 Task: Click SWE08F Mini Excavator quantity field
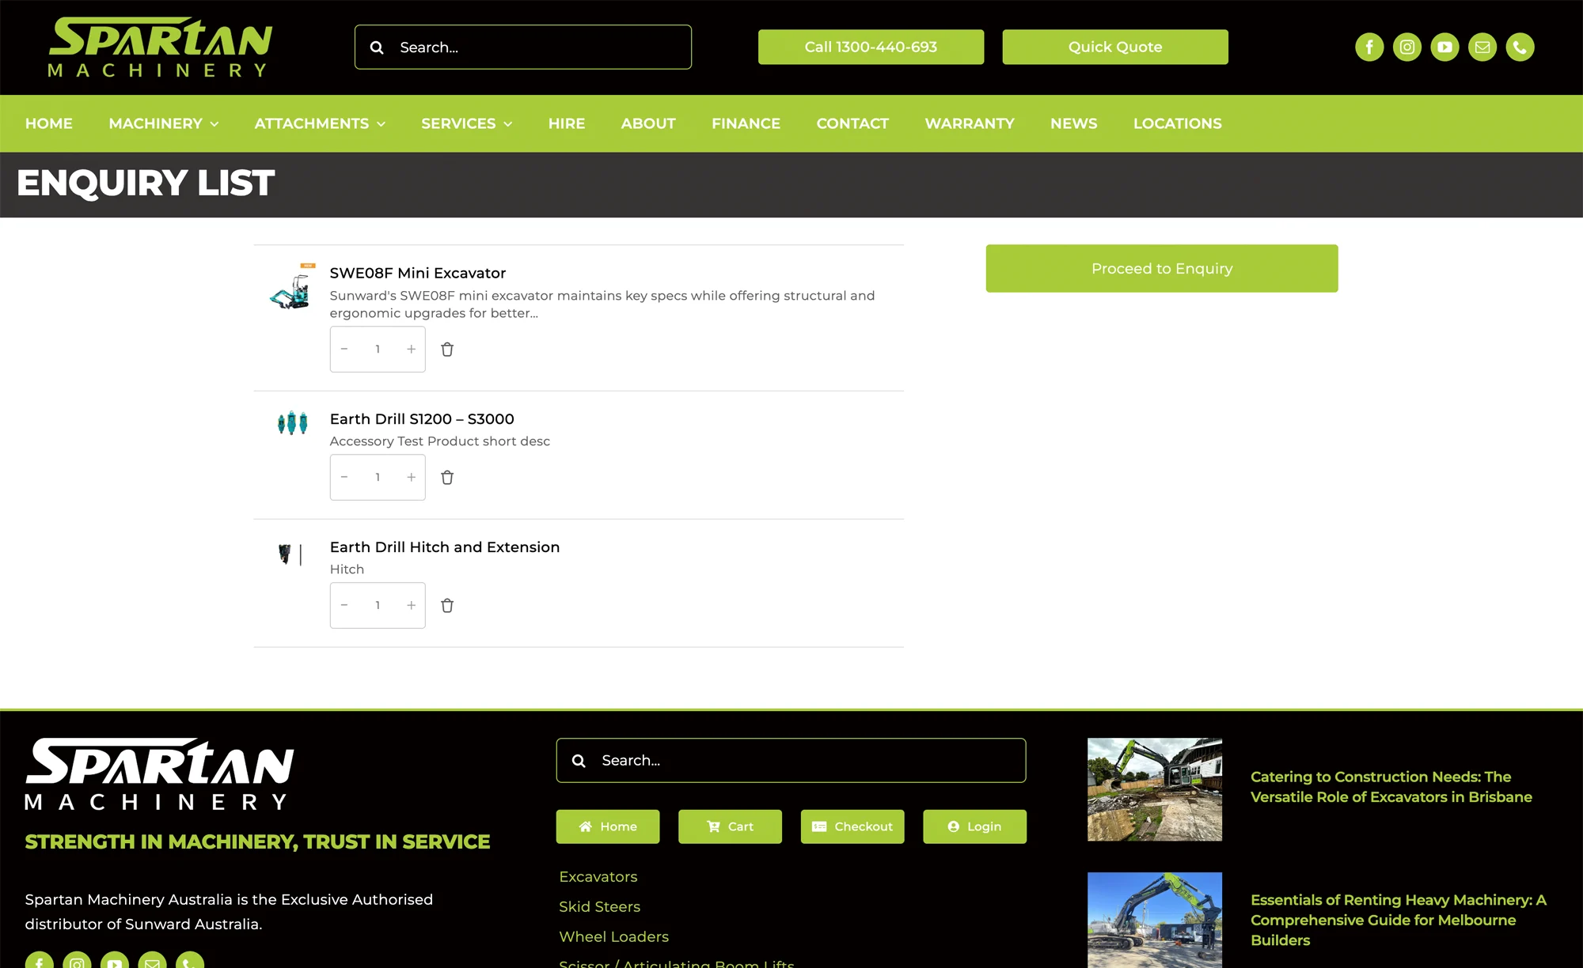[378, 349]
